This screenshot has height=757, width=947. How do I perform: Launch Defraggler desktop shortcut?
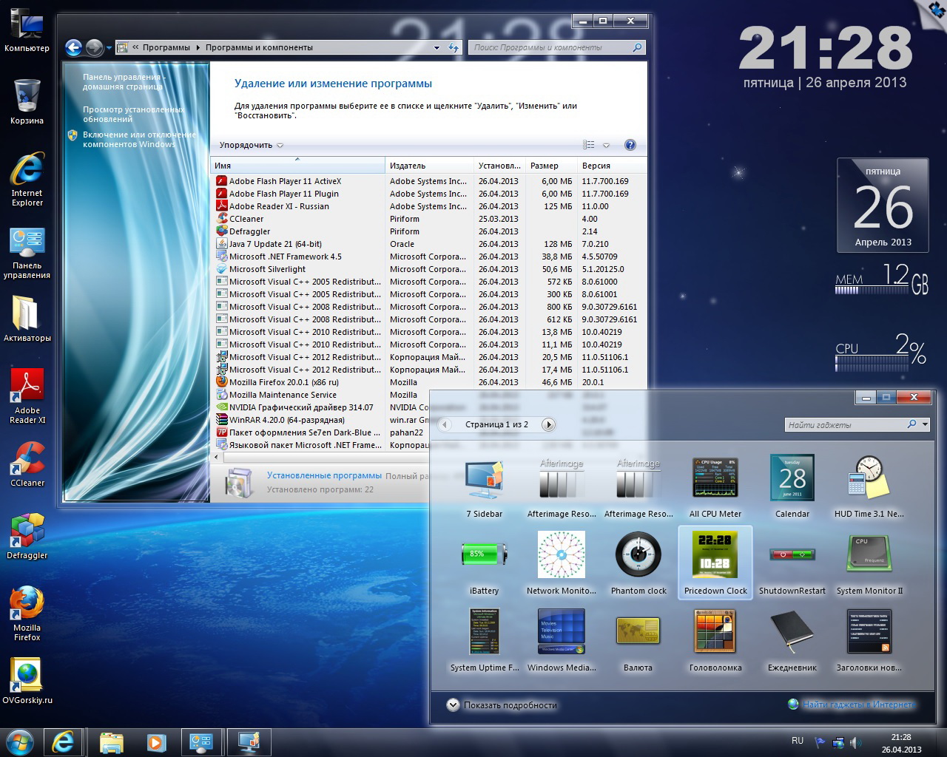point(27,537)
